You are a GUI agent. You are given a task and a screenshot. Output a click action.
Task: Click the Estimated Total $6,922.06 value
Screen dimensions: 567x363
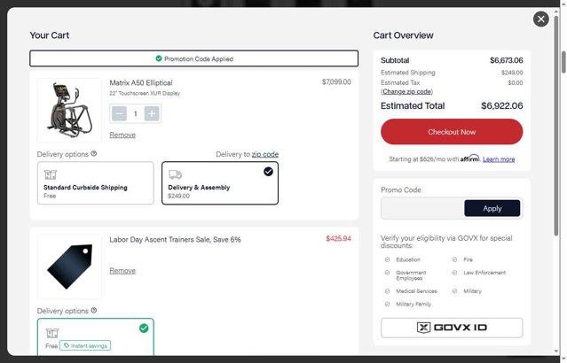[502, 105]
